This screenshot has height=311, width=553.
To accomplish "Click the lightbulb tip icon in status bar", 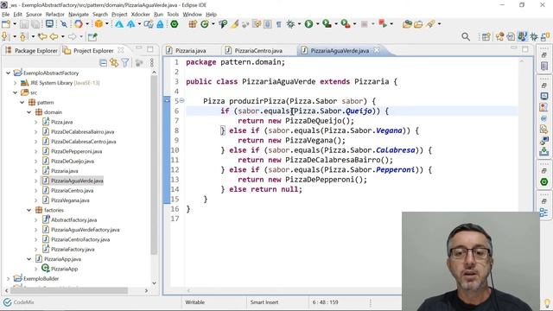I will coord(547,302).
